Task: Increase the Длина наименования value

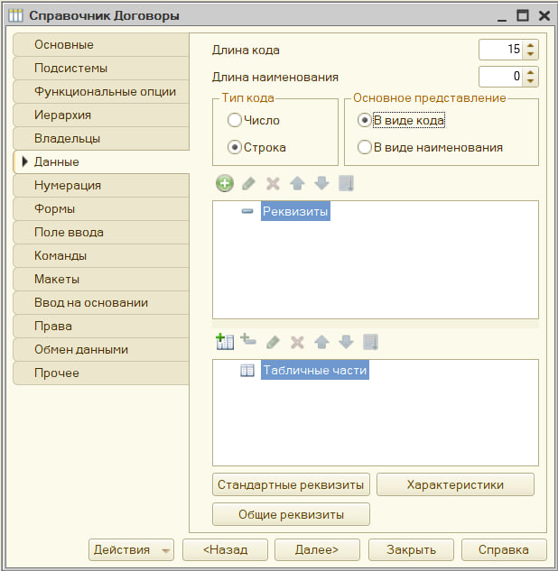Action: pyautogui.click(x=530, y=72)
